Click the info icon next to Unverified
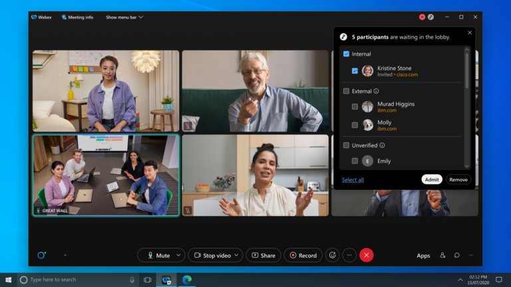The height and width of the screenshot is (287, 511). pyautogui.click(x=382, y=145)
